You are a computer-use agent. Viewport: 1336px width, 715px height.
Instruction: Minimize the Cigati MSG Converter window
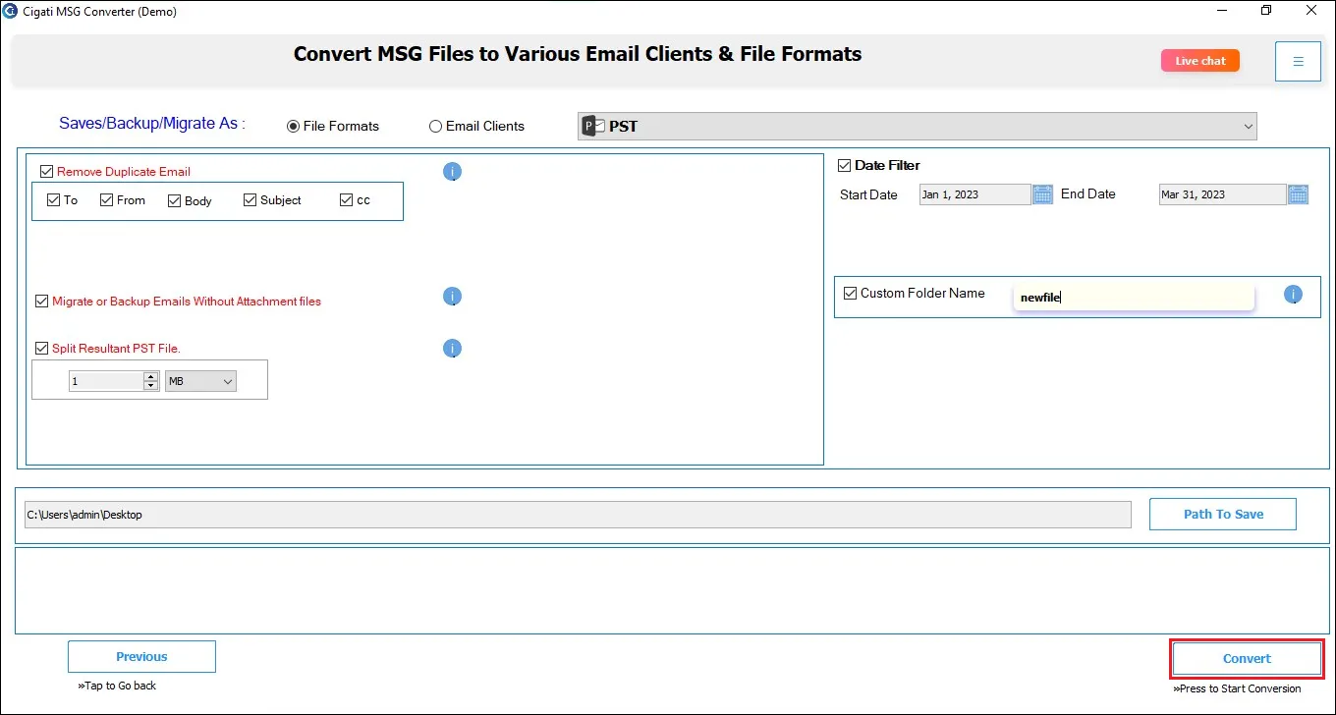(1222, 11)
